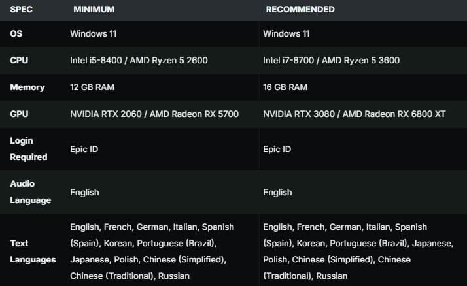Click the GPU row label

19,114
